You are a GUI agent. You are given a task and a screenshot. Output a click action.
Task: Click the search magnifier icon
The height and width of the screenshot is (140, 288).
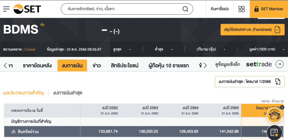click(185, 9)
